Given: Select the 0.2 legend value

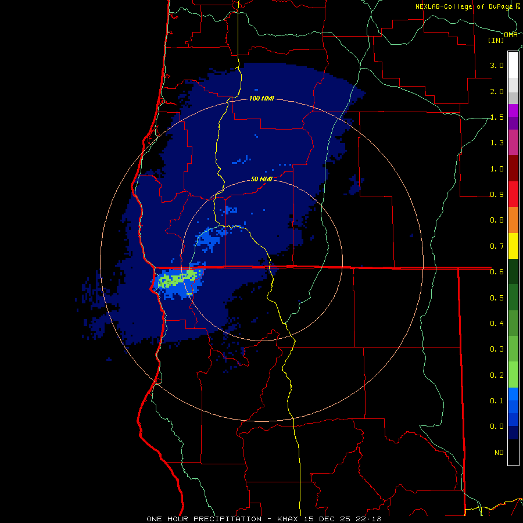Looking at the screenshot, I should tap(497, 375).
